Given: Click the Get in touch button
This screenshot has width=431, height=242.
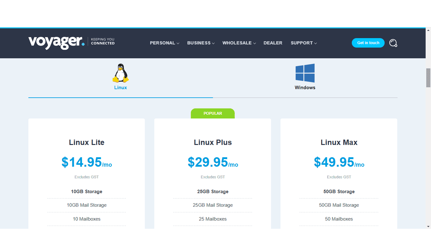Looking at the screenshot, I should pyautogui.click(x=368, y=43).
